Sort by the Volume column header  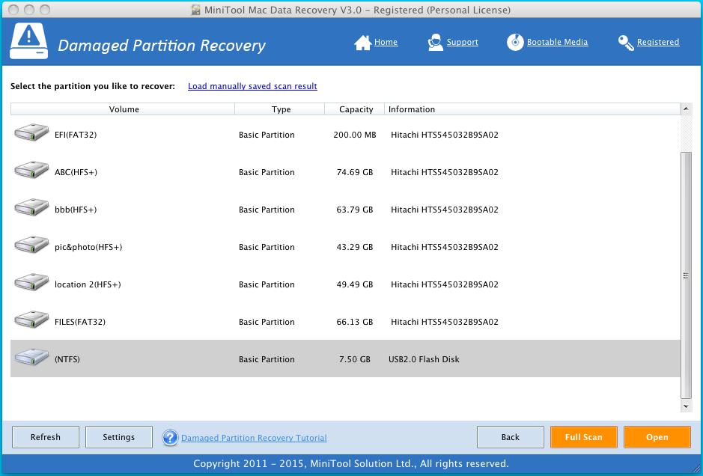coord(122,109)
